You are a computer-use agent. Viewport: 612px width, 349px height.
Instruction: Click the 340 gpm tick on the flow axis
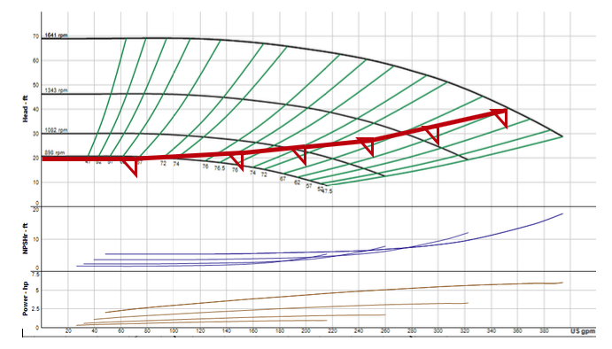click(x=491, y=331)
